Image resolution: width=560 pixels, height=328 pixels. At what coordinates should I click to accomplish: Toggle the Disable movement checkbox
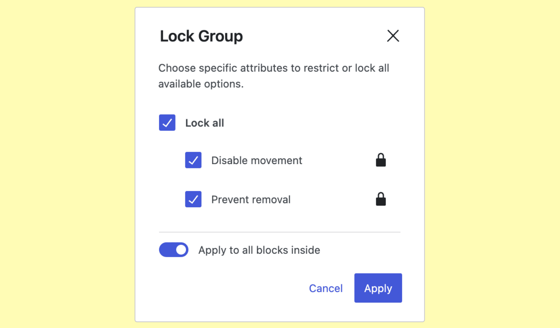(x=193, y=160)
